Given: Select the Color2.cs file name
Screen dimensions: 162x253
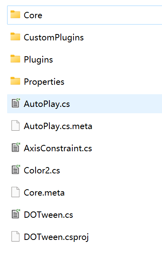Looking at the screenshot, I should coord(42,171).
